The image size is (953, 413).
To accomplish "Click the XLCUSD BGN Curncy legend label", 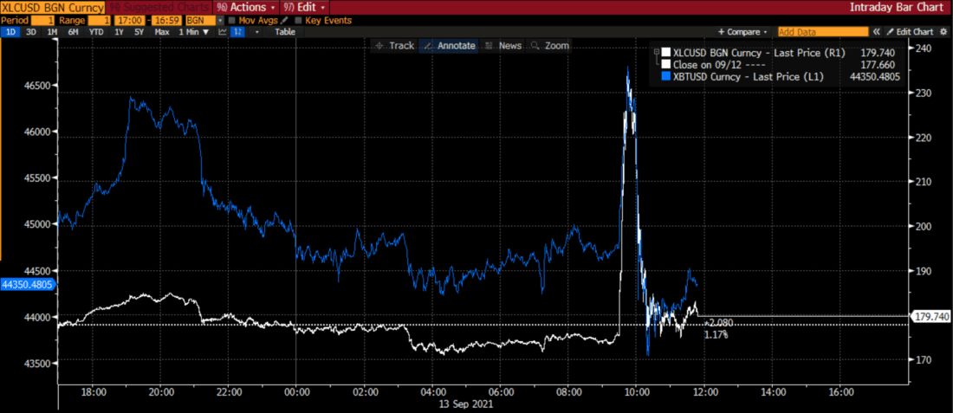I will coord(759,53).
